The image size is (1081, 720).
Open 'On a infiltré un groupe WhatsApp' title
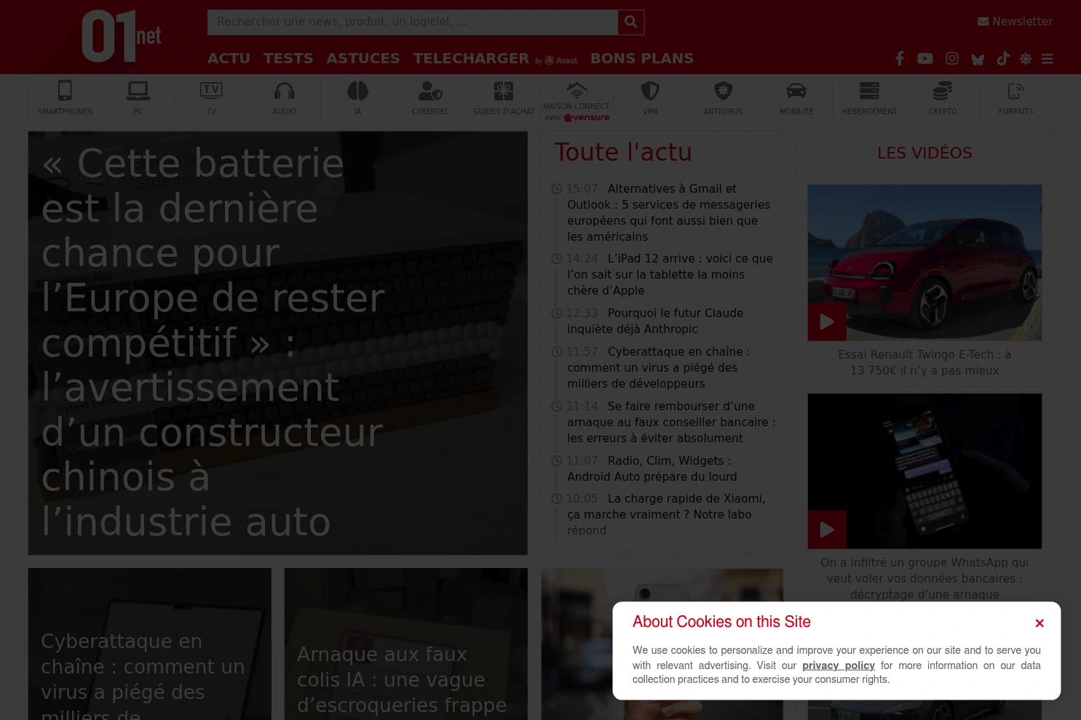[x=924, y=578]
